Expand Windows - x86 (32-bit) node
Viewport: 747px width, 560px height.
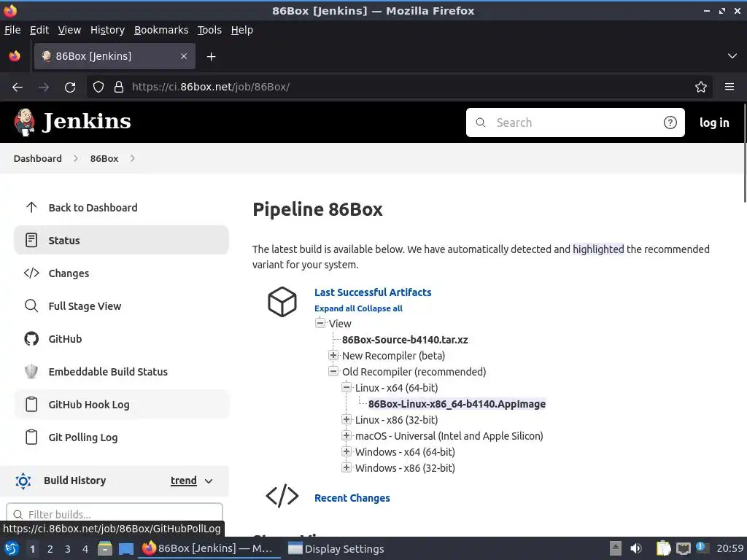pyautogui.click(x=347, y=467)
